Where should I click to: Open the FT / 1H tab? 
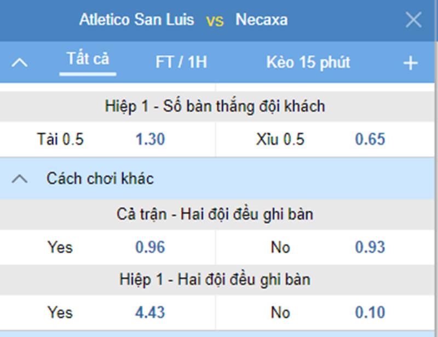point(181,62)
